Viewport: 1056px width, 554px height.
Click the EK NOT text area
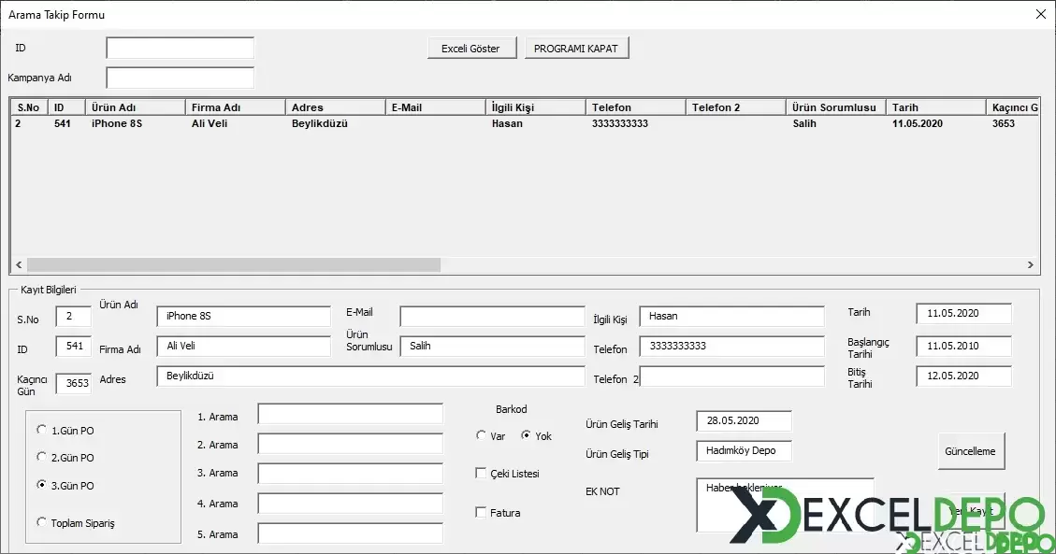coord(786,504)
